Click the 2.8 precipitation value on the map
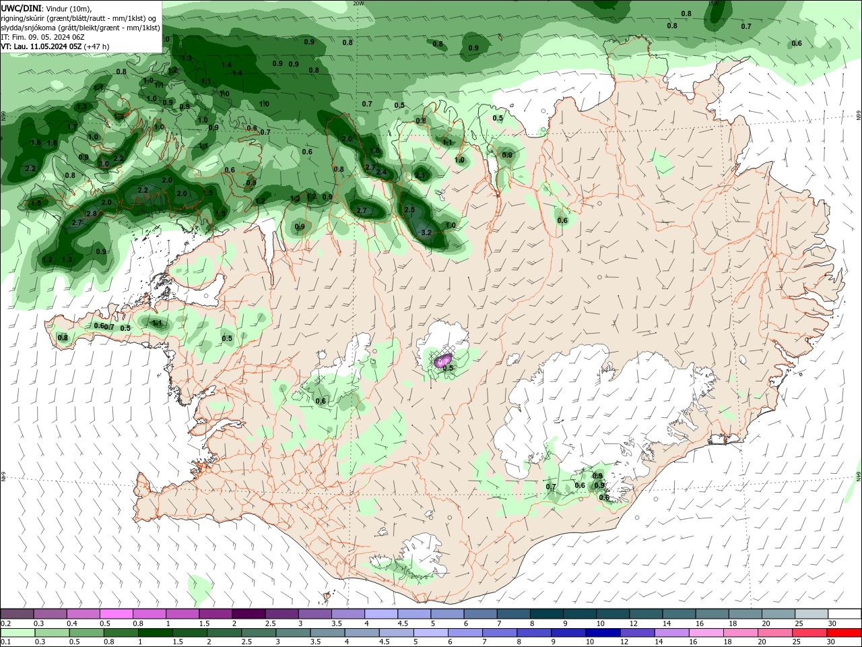Screen dimensions: 862x647 coord(92,214)
